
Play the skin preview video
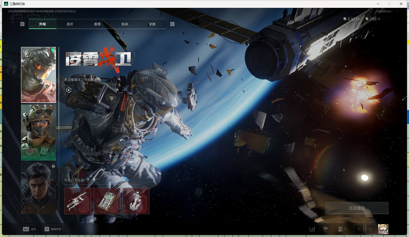tap(69, 90)
